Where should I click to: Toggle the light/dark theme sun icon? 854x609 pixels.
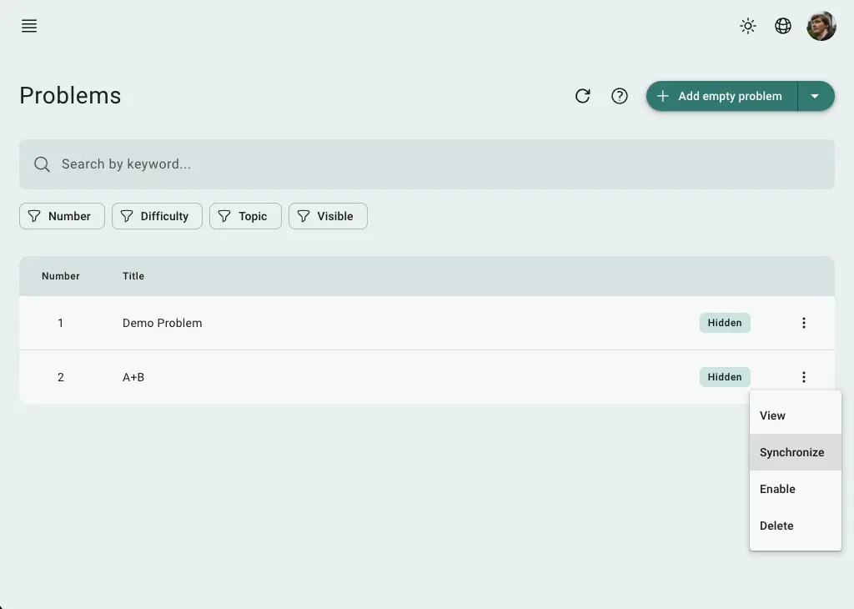748,26
